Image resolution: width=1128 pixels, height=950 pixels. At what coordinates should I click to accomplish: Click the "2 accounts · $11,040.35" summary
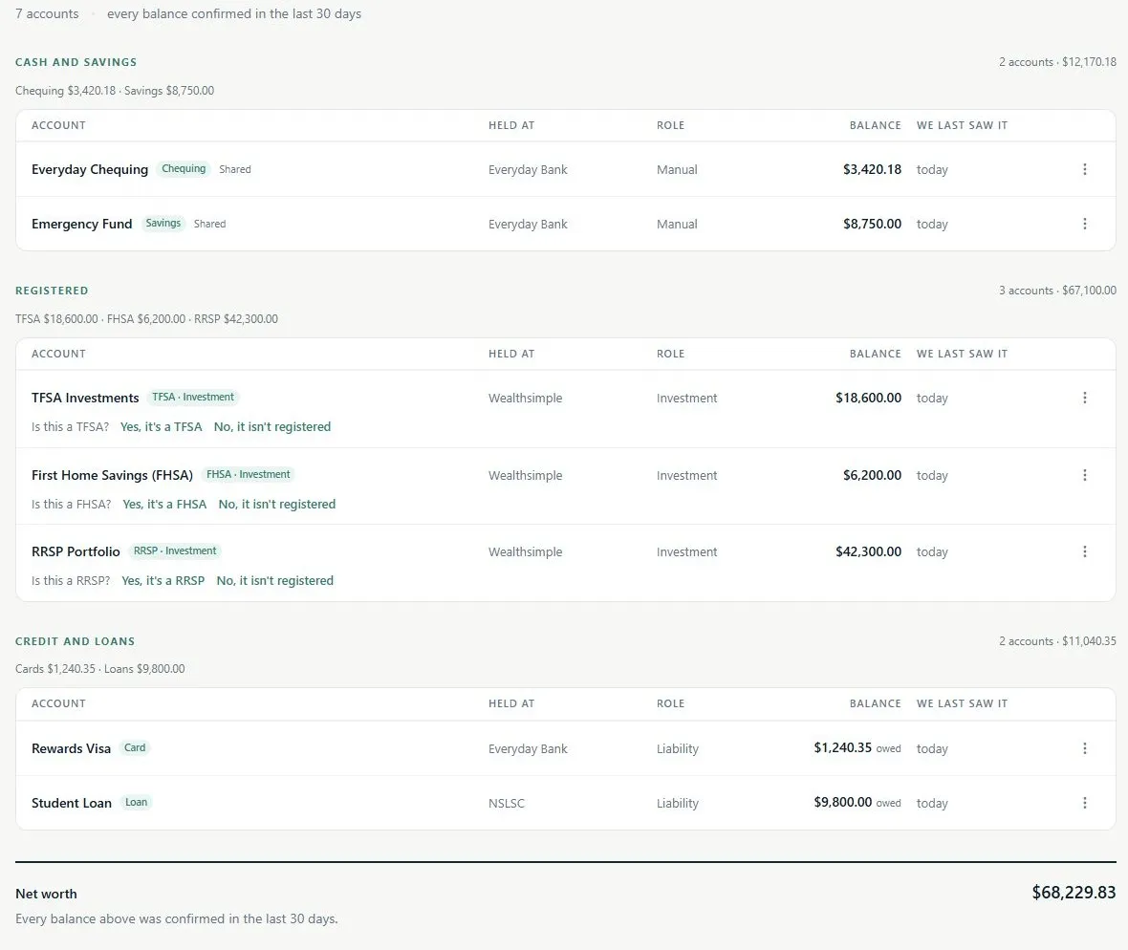[1057, 640]
